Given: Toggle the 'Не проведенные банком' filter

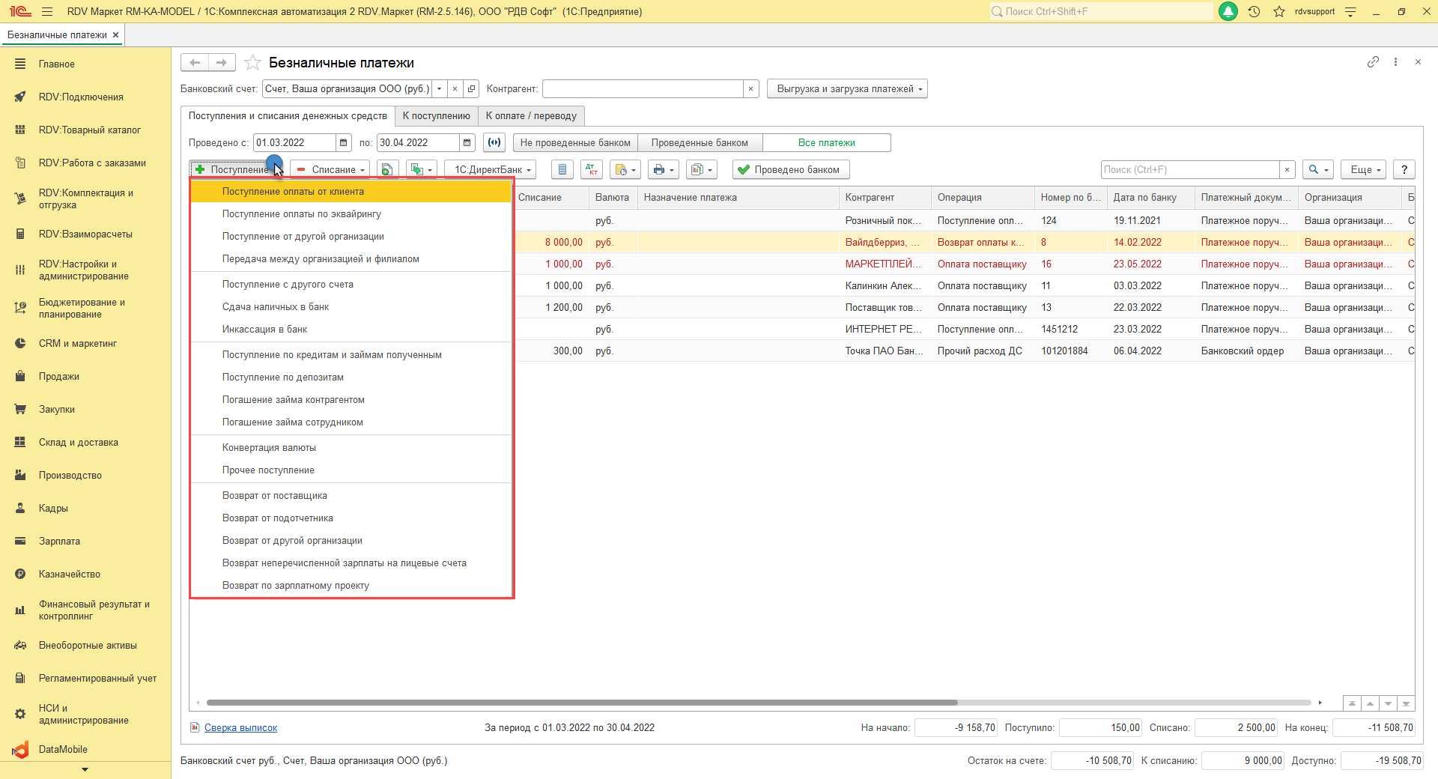Looking at the screenshot, I should [574, 143].
